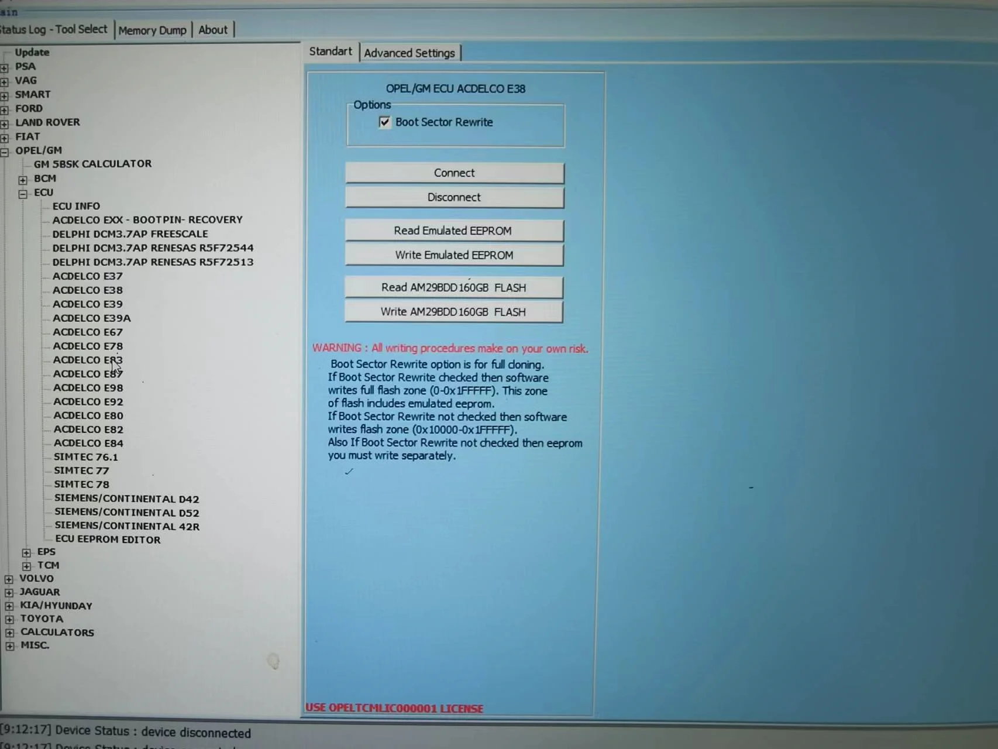Expand the PSA vehicle category
Screen dimensions: 998x749
(x=6, y=66)
